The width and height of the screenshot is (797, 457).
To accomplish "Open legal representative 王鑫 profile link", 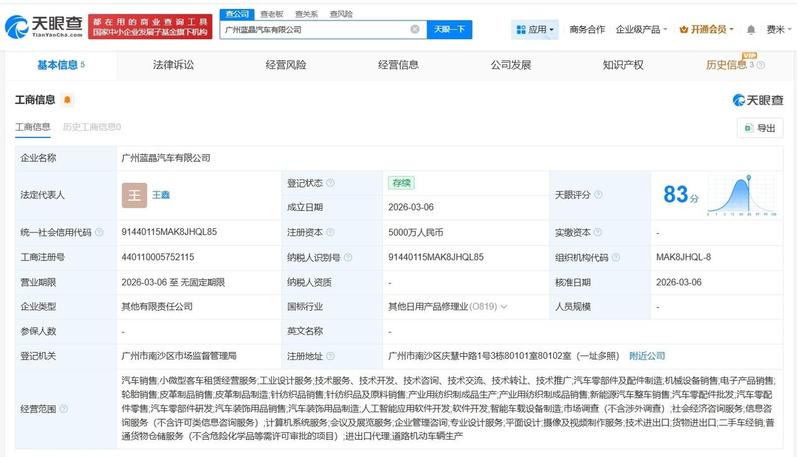I will 161,195.
